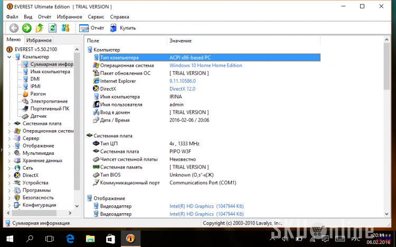Viewport: 396px width, 247px height.
Task: Click the Программы icon in the tree
Action: [x=17, y=190]
